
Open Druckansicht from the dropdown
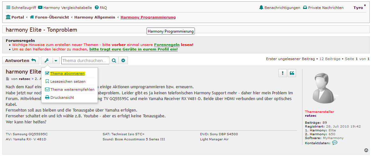[x=62, y=97]
